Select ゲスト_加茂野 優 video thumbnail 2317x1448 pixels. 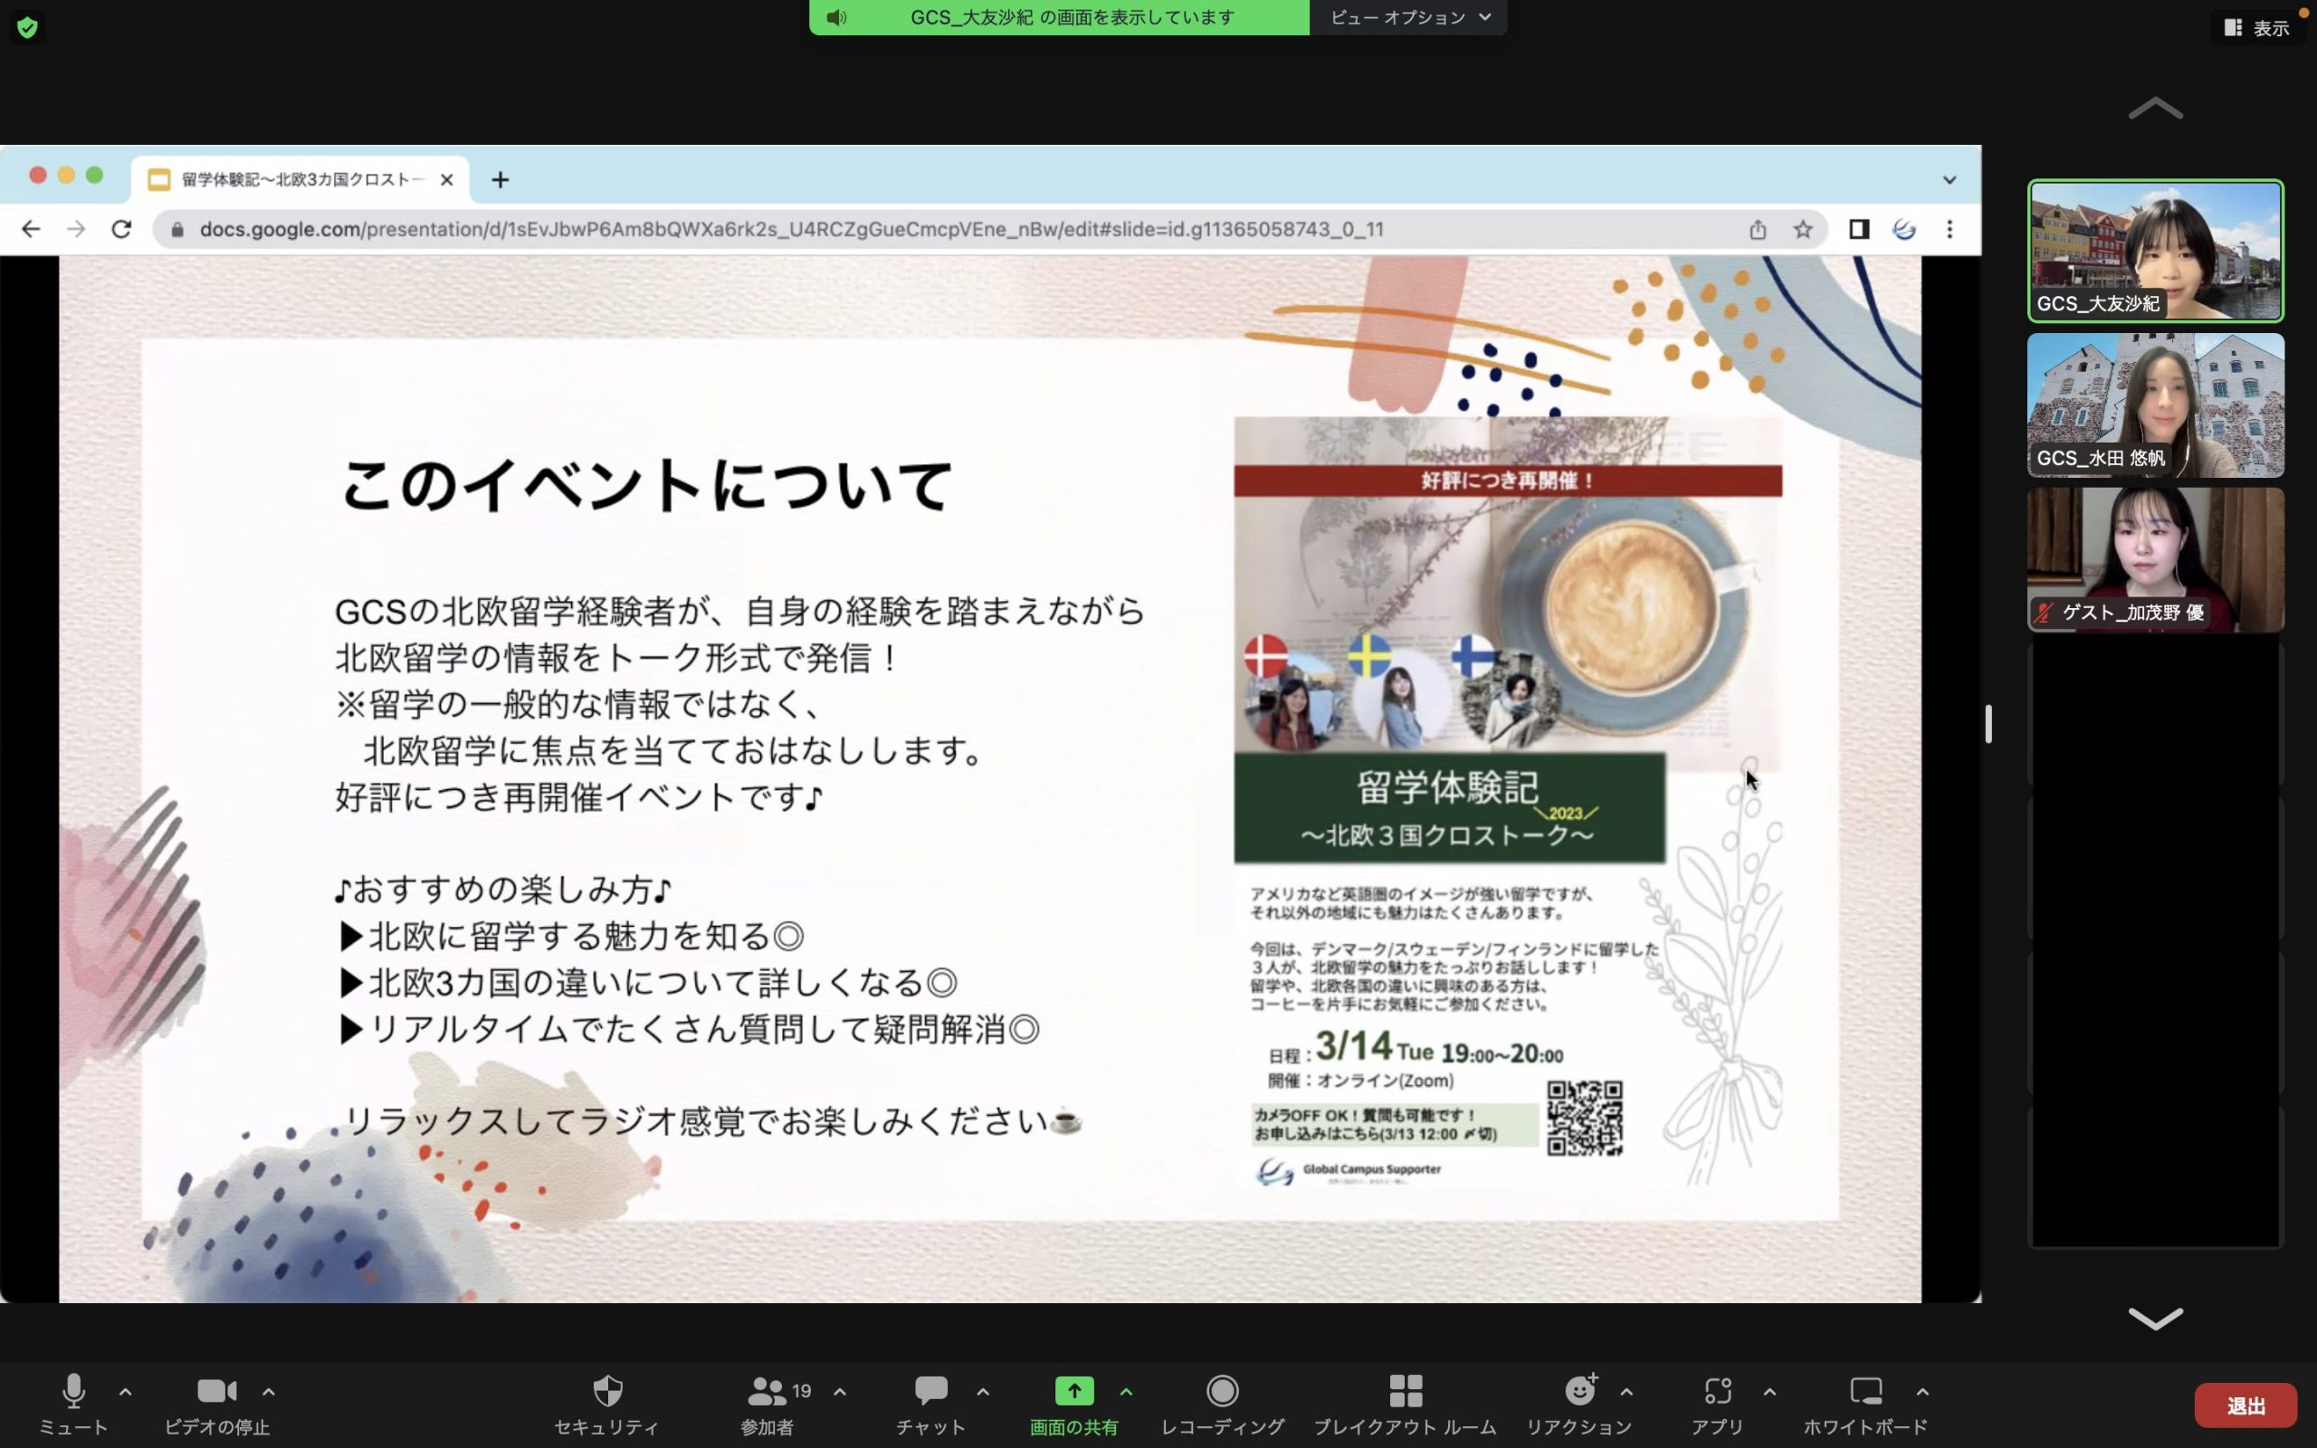coord(2155,559)
